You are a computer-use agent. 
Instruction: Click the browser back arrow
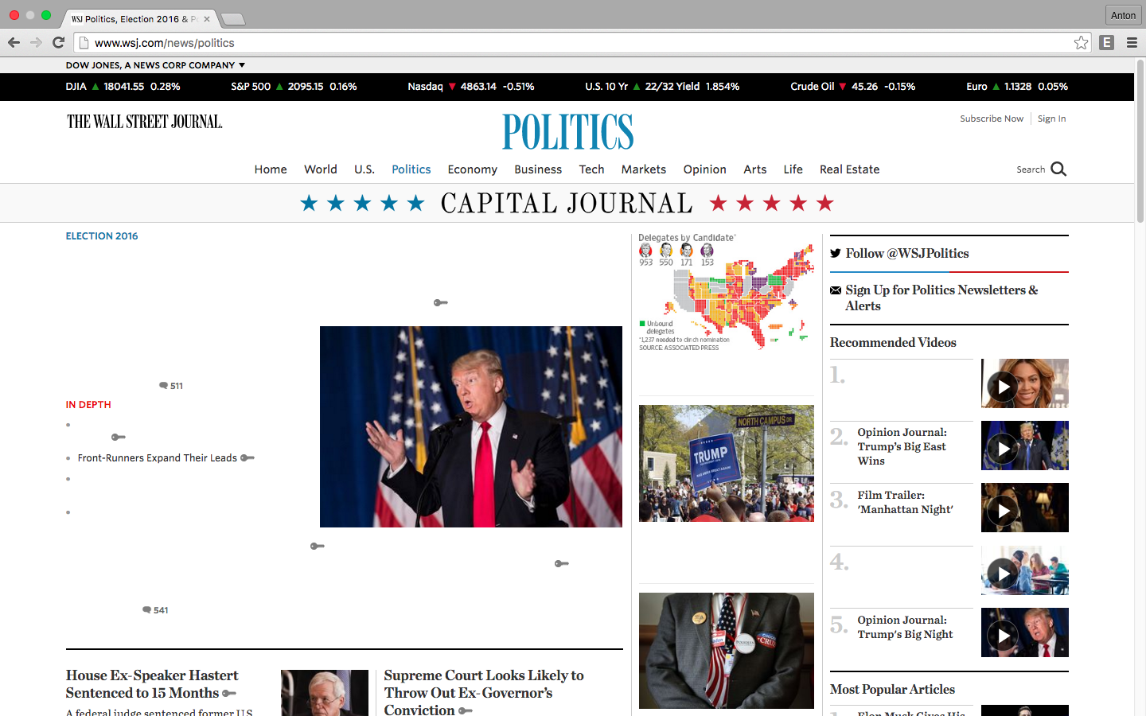click(14, 43)
